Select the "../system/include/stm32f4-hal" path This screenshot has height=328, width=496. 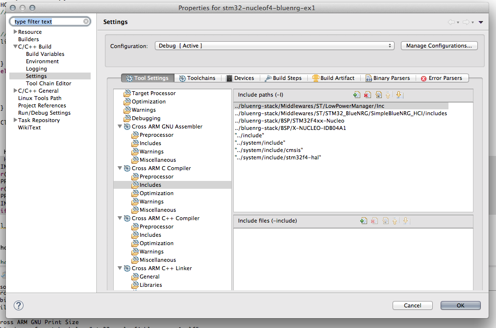tap(278, 157)
